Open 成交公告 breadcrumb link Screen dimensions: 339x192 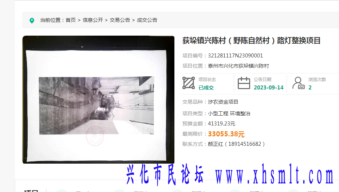coord(147,20)
